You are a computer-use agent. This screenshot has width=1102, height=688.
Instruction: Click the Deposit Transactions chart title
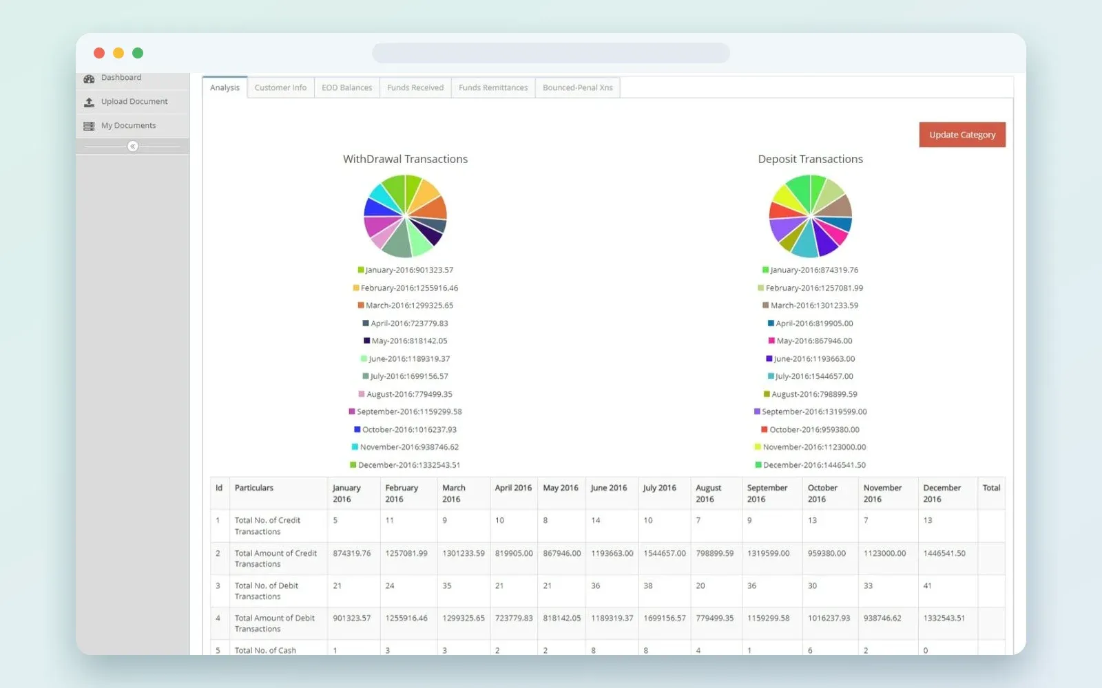point(811,159)
